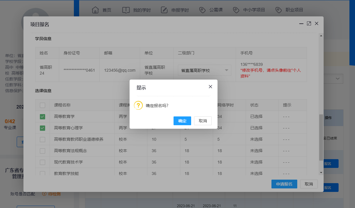This screenshot has height=208, width=355.
Task: Click the tag icon beside 中小学项目
Action: pyautogui.click(x=236, y=10)
